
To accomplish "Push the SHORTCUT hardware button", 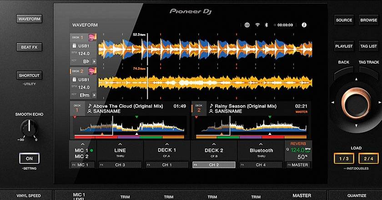I will tap(29, 75).
